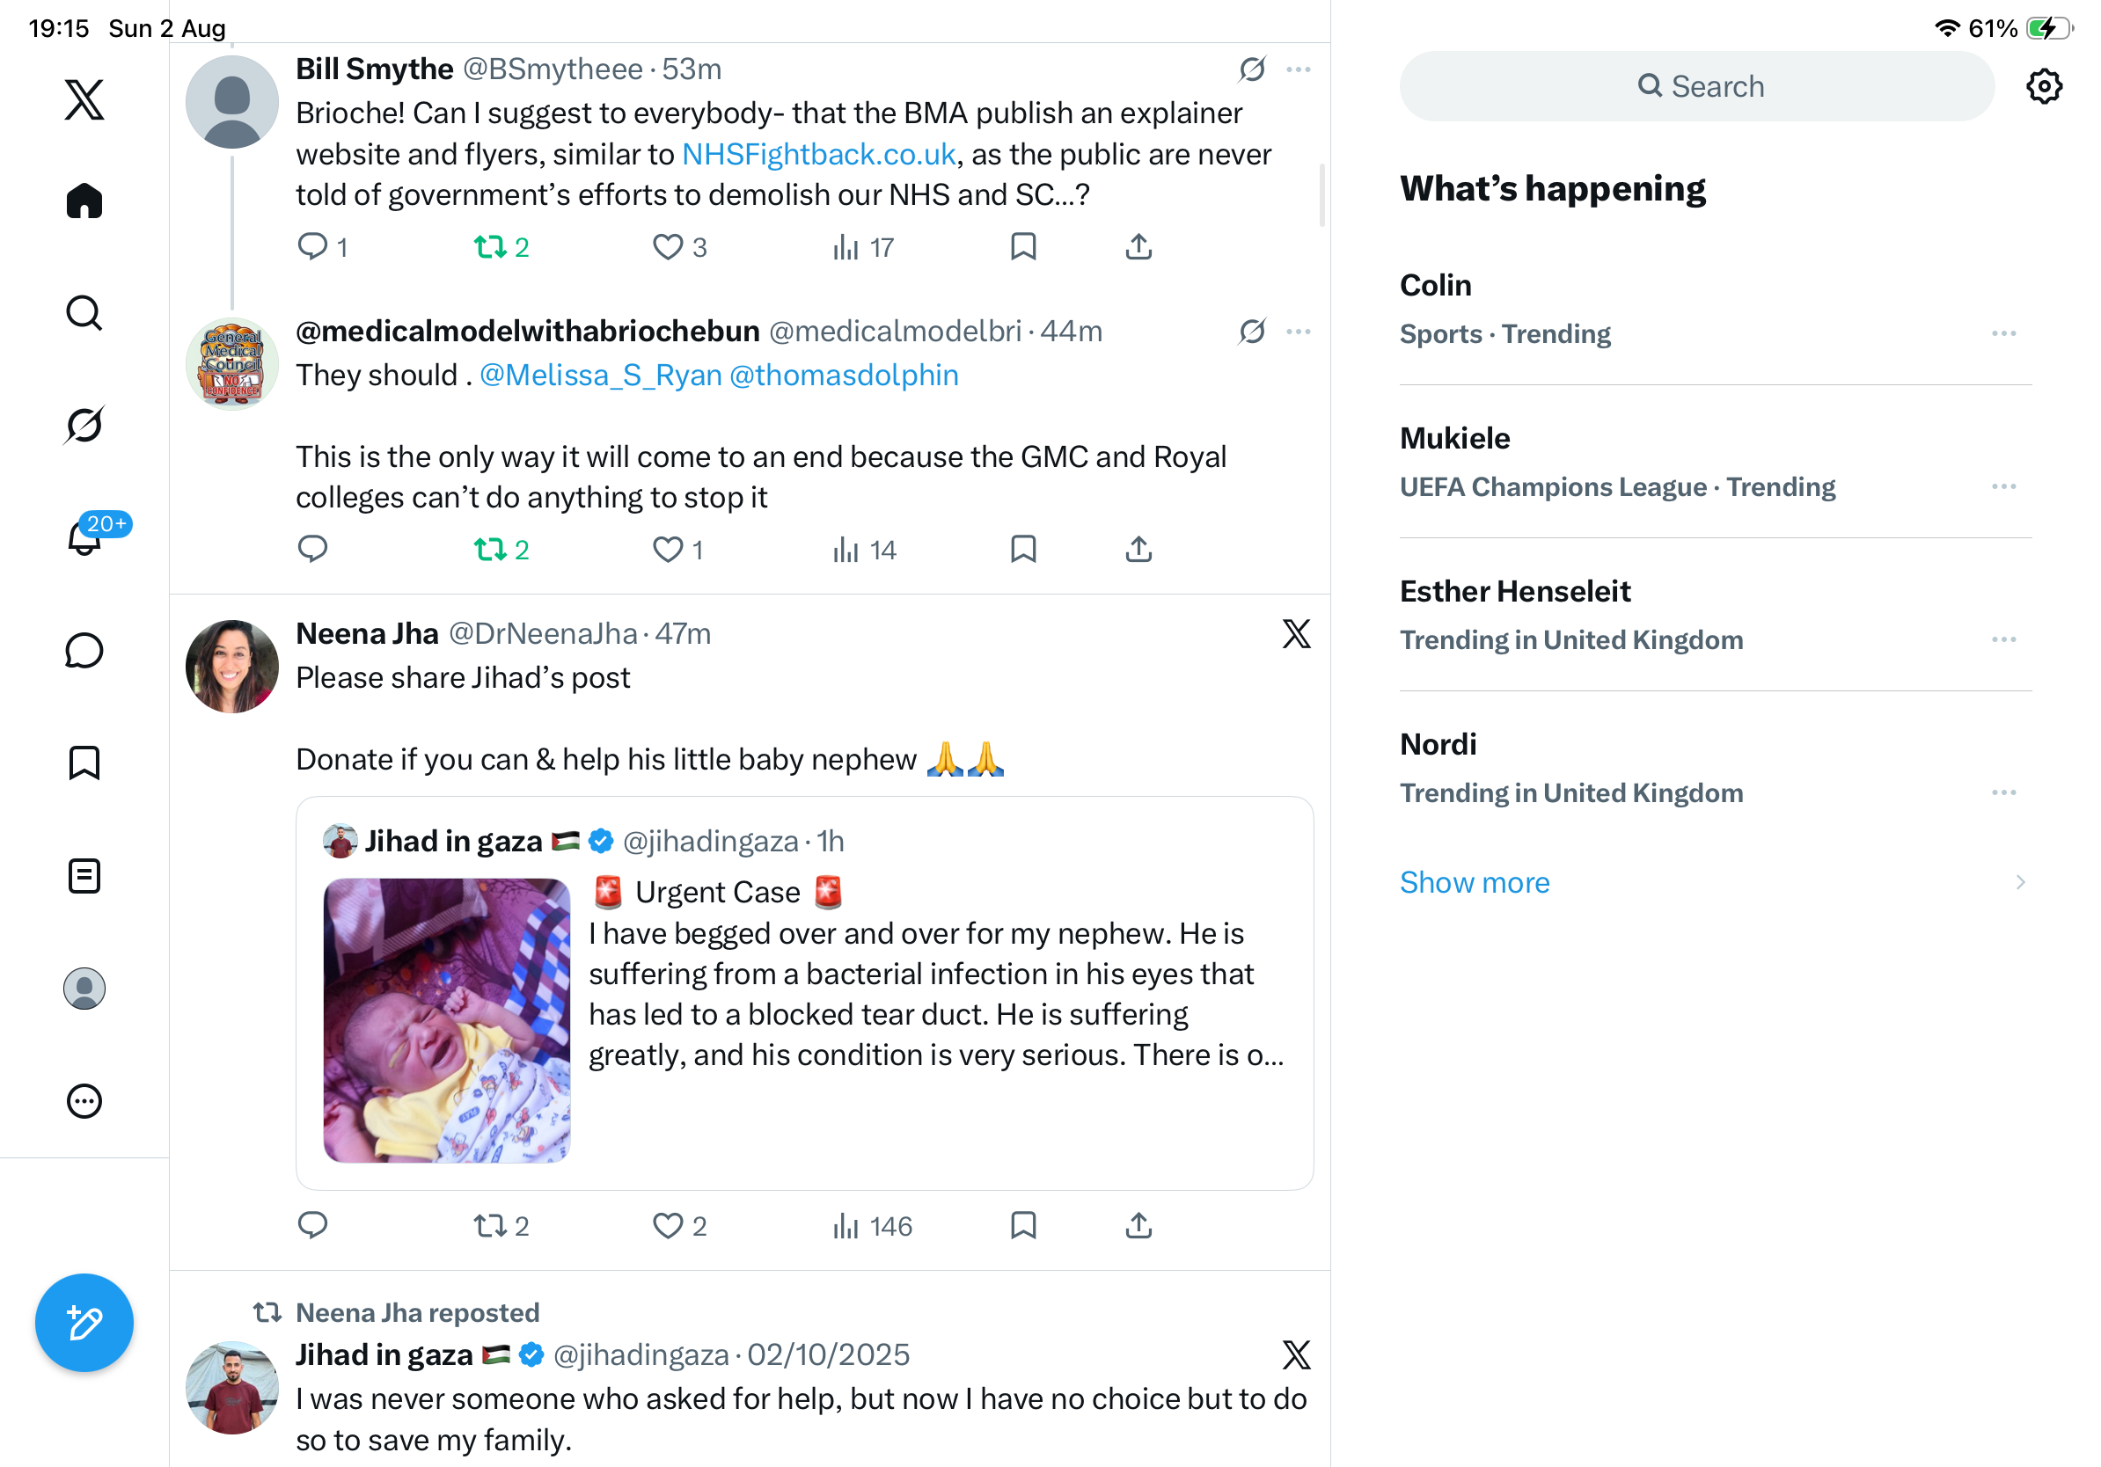This screenshot has height=1467, width=2101.
Task: Like Bill Smythe's post
Action: (x=680, y=247)
